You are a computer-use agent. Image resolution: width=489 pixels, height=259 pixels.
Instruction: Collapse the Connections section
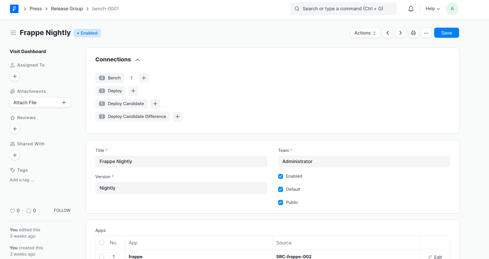[x=138, y=60]
